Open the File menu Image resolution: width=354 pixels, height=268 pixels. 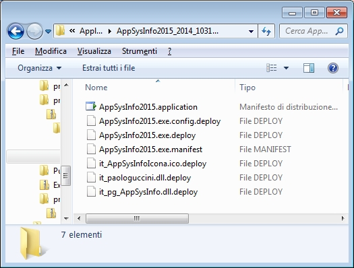click(18, 51)
